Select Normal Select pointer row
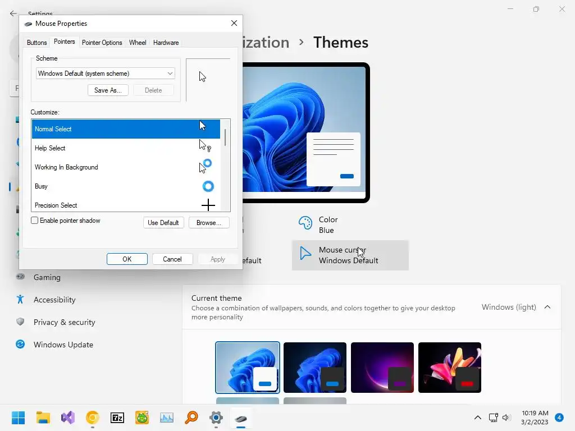The height and width of the screenshot is (431, 575). (x=126, y=129)
